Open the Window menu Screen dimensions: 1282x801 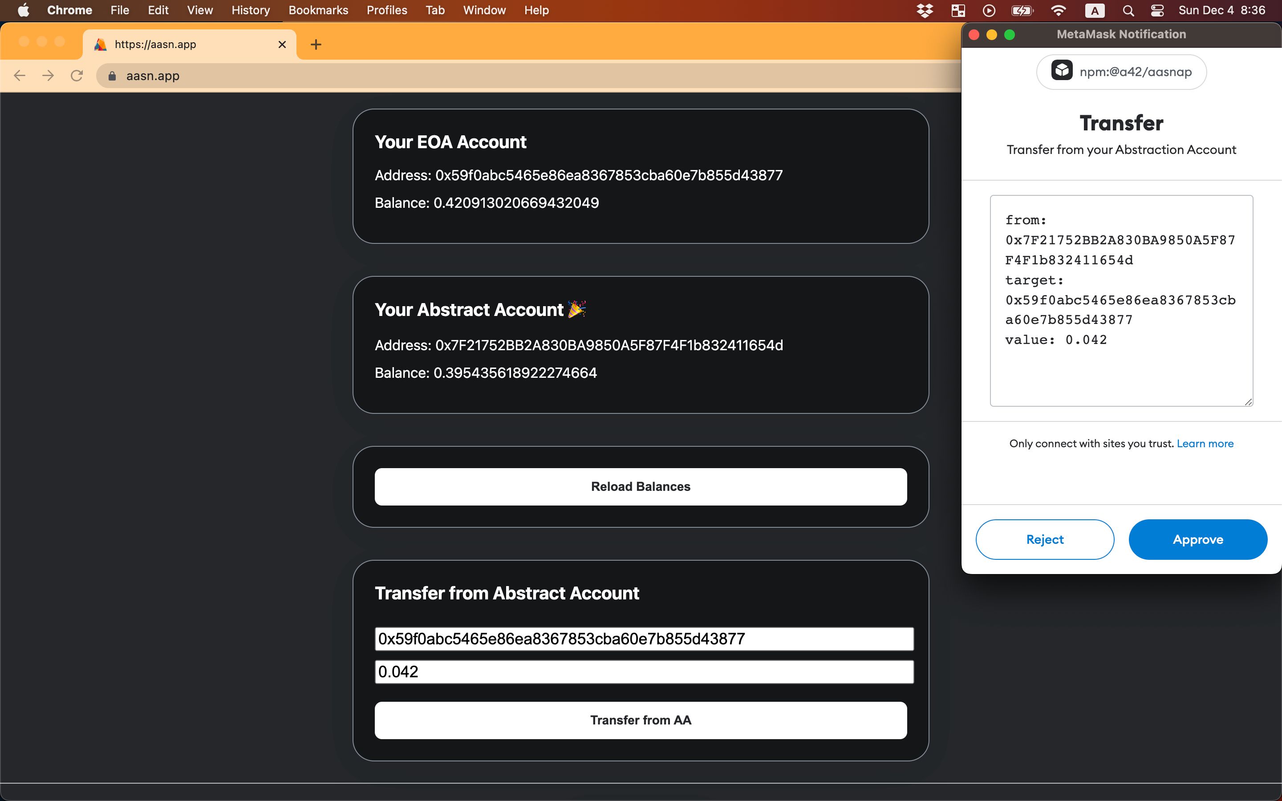(484, 10)
